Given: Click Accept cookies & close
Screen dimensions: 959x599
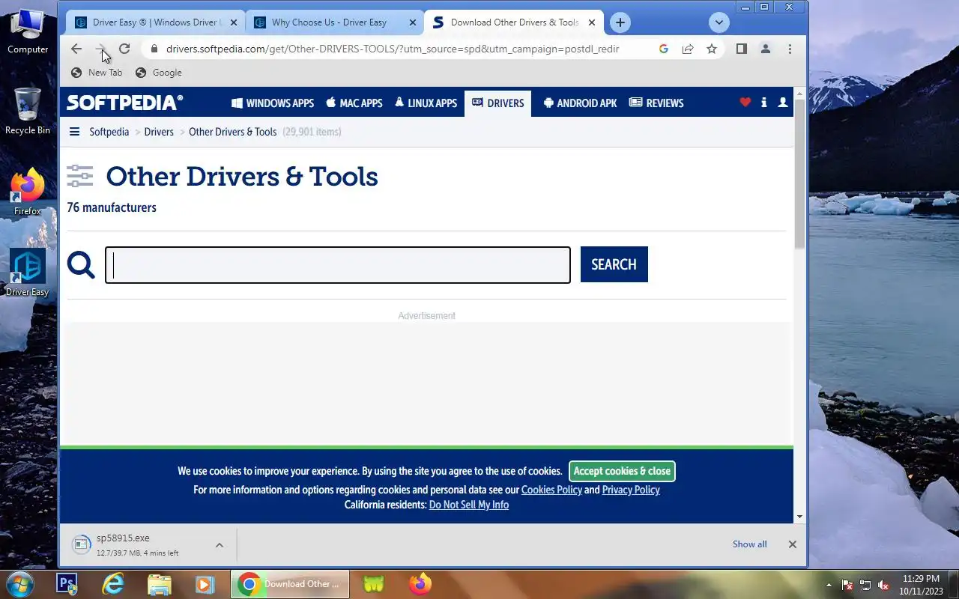Looking at the screenshot, I should (x=622, y=471).
